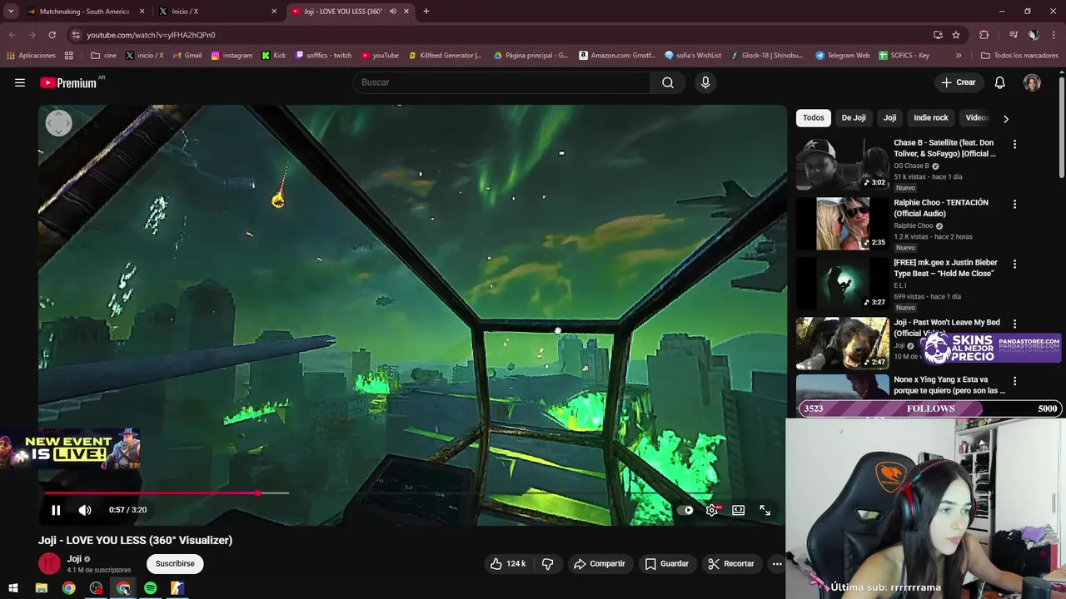Image resolution: width=1066 pixels, height=599 pixels.
Task: Open the Crear button
Action: point(958,82)
